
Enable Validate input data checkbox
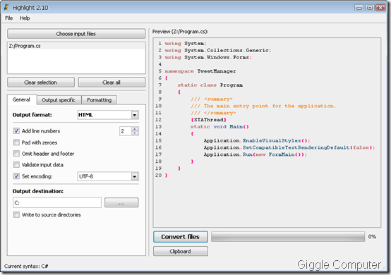click(x=16, y=165)
